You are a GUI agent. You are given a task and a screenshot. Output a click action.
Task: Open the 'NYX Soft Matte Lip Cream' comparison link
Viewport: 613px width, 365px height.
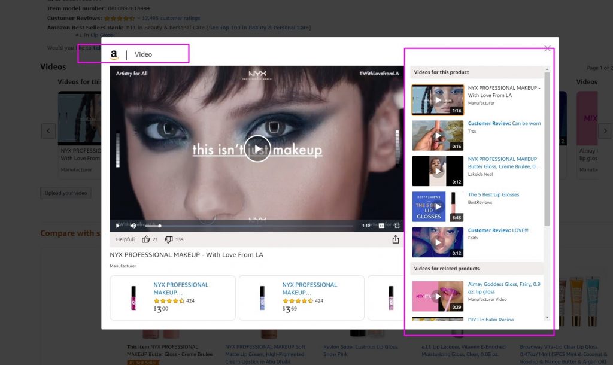coord(265,354)
